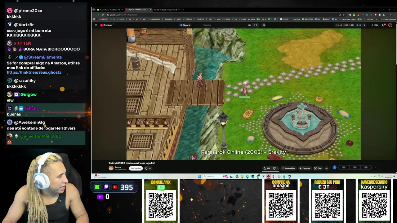Click chat username xKITTEN

[x=23, y=43]
